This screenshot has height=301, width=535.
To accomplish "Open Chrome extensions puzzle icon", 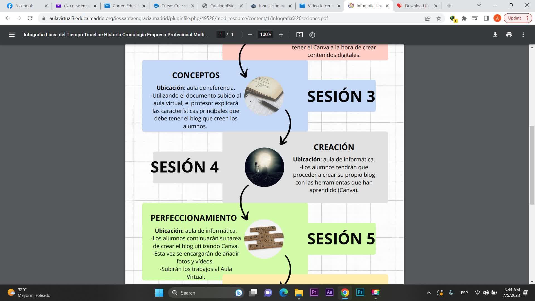I will [464, 18].
